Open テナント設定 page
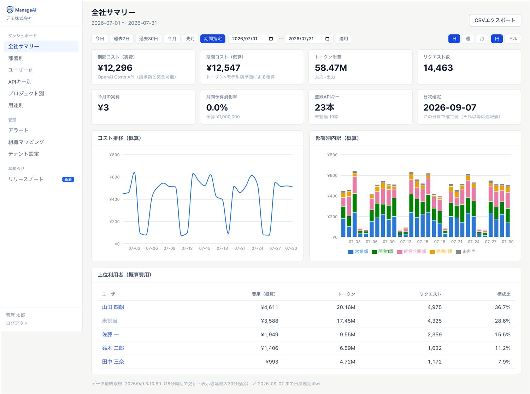Image resolution: width=530 pixels, height=394 pixels. click(x=41, y=154)
